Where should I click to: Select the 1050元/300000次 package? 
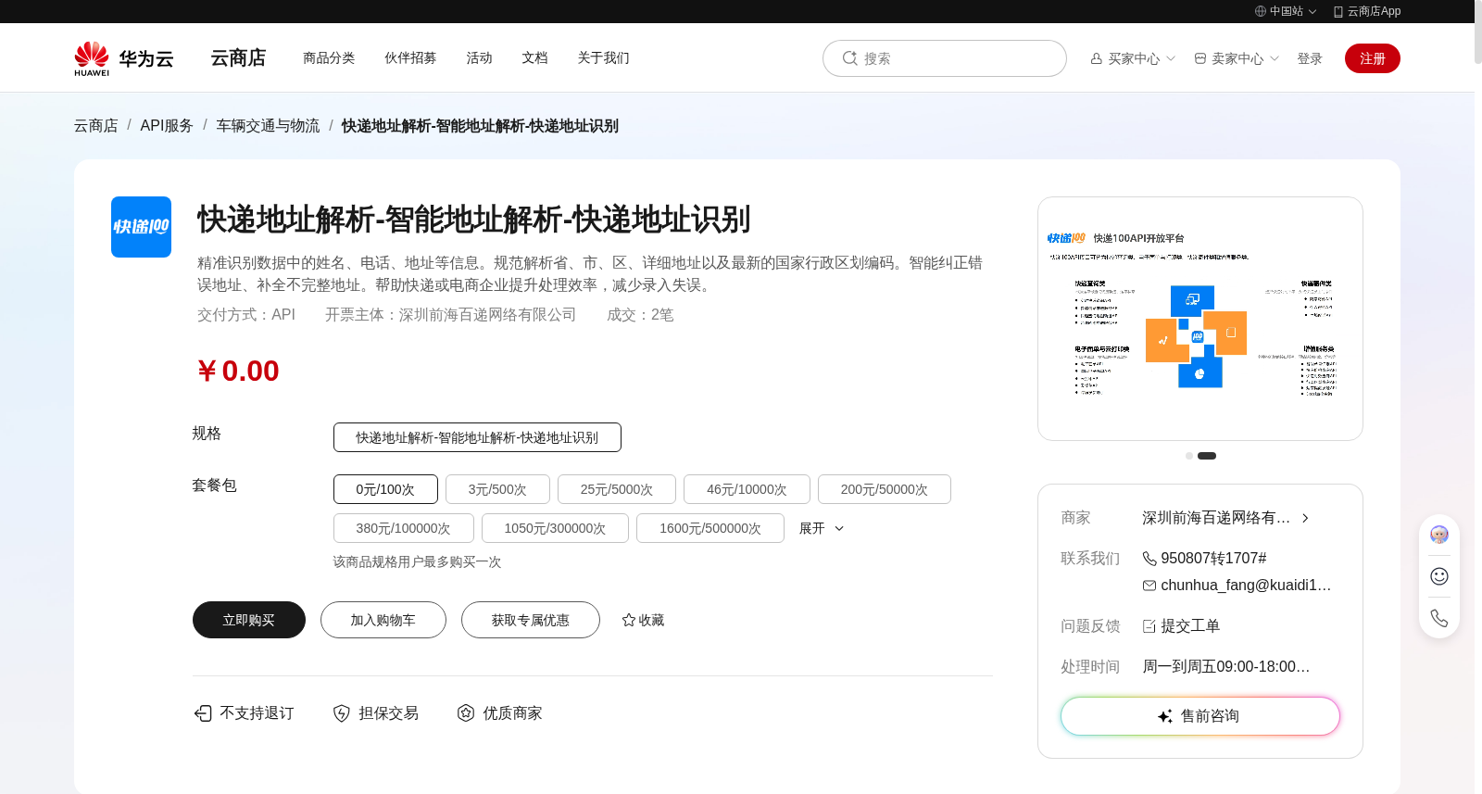(555, 528)
